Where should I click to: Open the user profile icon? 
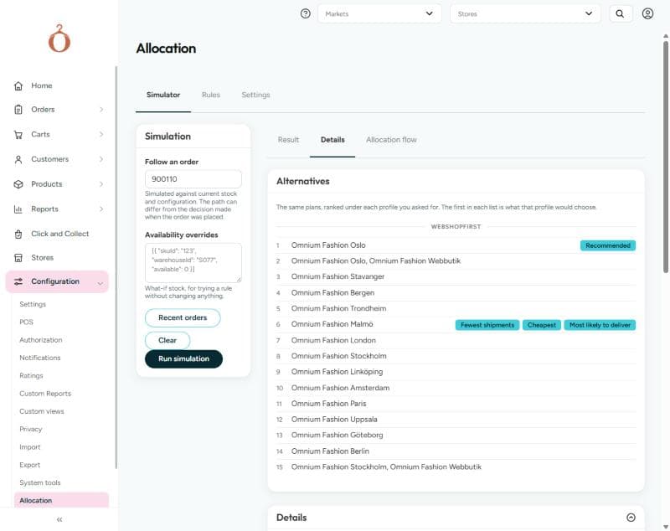click(x=647, y=13)
